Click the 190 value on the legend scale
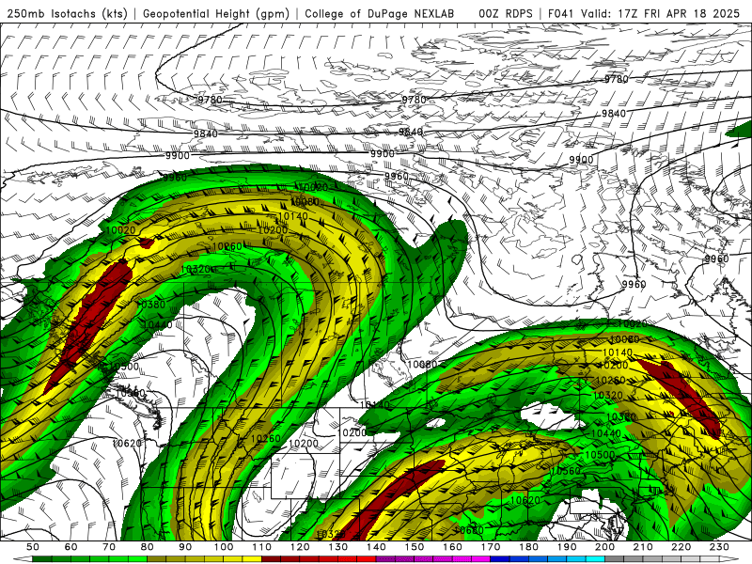 click(x=567, y=547)
